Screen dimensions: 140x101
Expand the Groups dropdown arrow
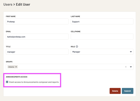point(131,67)
